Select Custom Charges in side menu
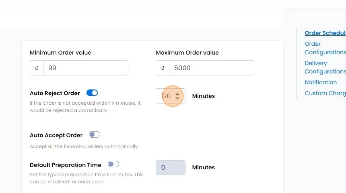The width and height of the screenshot is (346, 193). tap(325, 93)
